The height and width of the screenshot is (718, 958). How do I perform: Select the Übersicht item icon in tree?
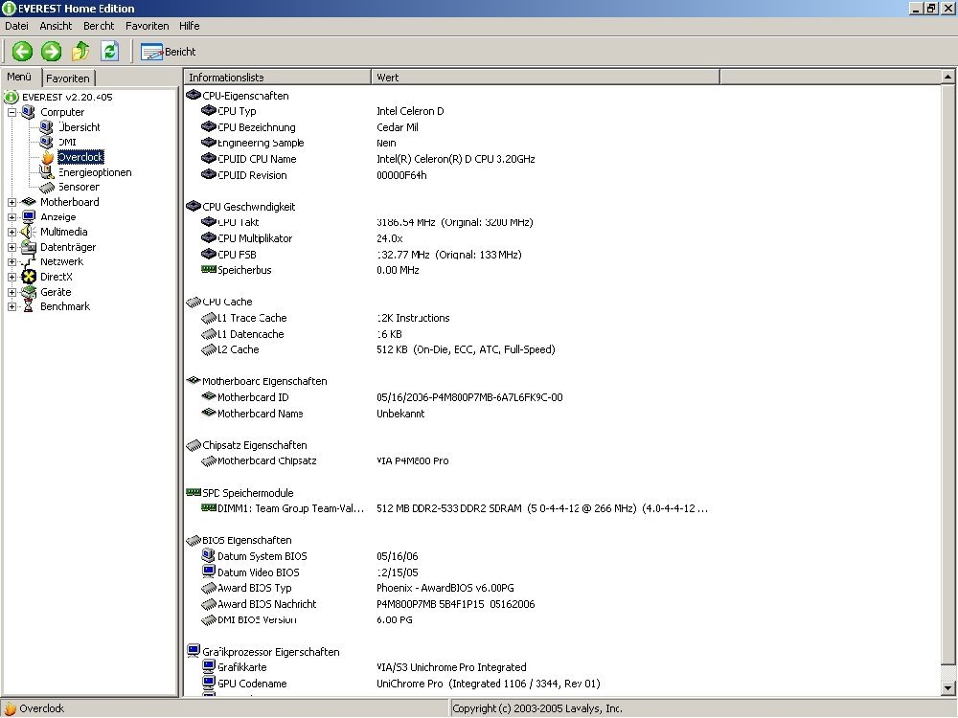pyautogui.click(x=46, y=127)
